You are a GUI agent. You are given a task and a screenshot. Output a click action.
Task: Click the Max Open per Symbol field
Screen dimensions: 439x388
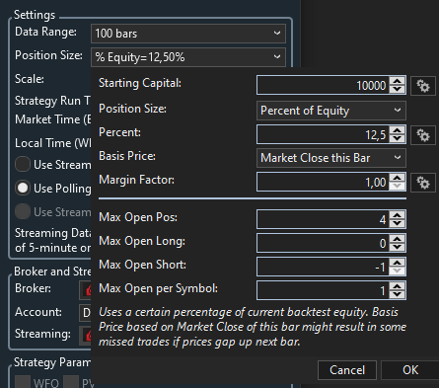point(324,290)
